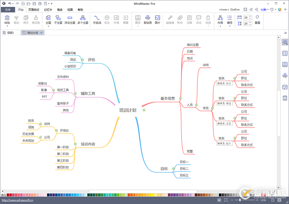Open the edrawsoft.cn website link
Image resolution: width=289 pixels, height=204 pixels.
tap(17, 200)
